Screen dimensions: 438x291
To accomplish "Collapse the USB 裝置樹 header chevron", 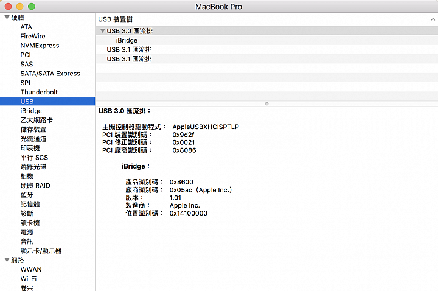I will [x=433, y=19].
